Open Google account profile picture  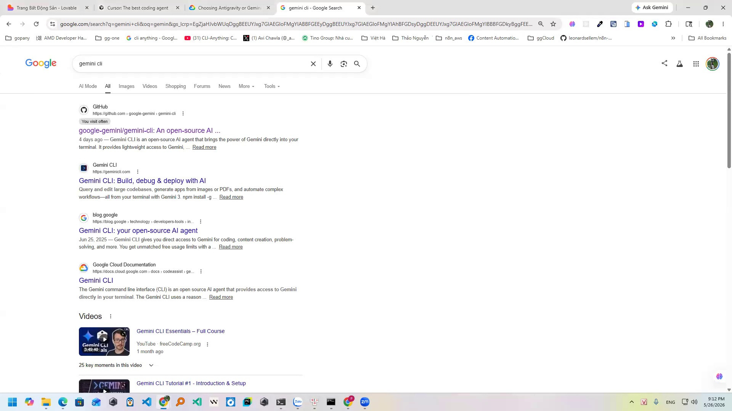712,64
